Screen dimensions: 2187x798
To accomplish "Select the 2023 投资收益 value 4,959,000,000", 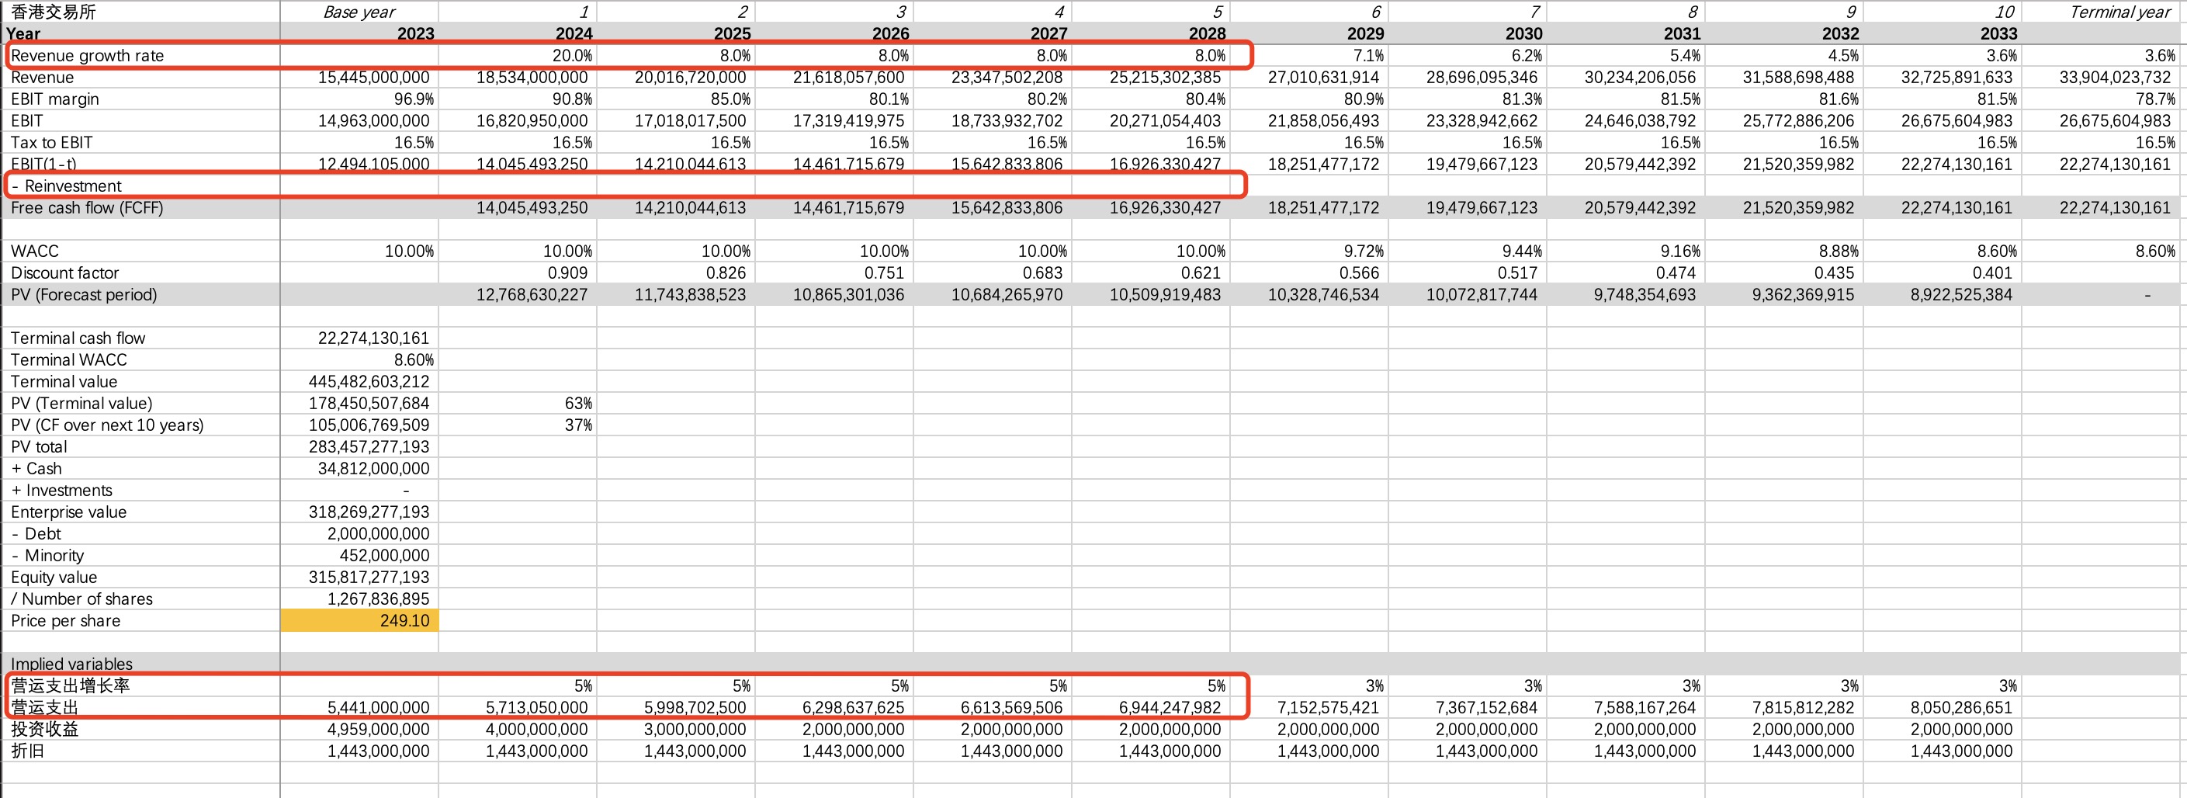I will tap(378, 729).
